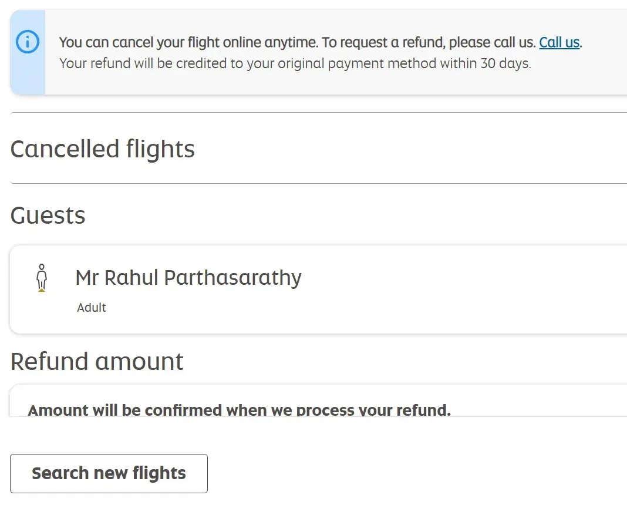Select the Cancelled flights heading

coord(103,149)
